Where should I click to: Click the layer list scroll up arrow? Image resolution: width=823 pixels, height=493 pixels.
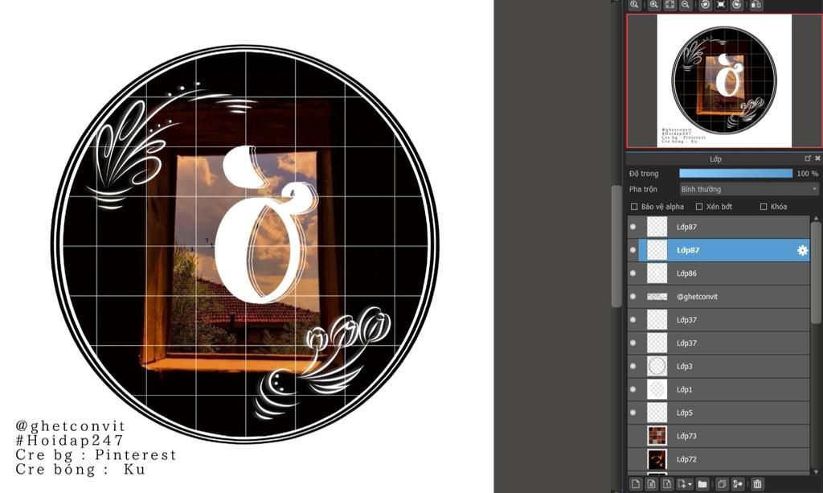(817, 218)
